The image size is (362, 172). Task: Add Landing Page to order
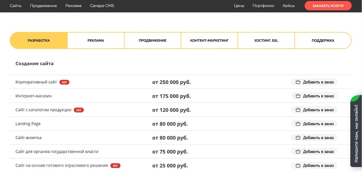coord(314,124)
